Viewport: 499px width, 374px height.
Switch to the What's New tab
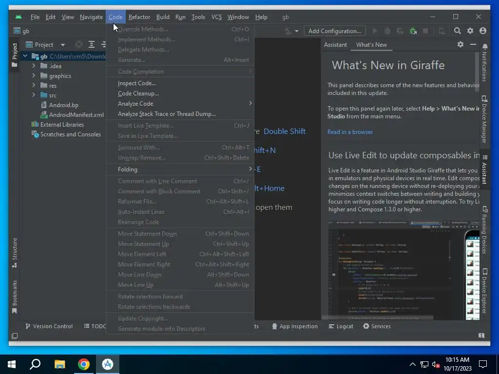click(371, 45)
